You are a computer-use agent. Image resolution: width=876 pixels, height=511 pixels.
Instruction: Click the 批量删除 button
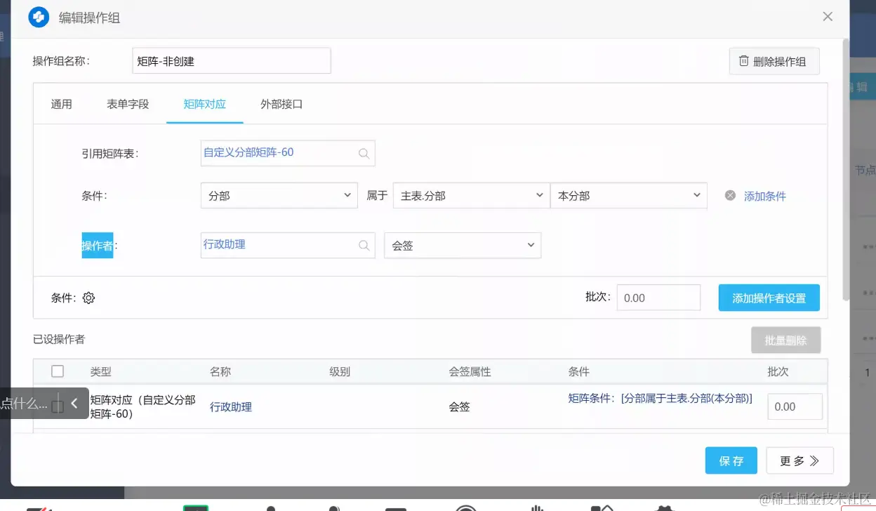pos(786,340)
